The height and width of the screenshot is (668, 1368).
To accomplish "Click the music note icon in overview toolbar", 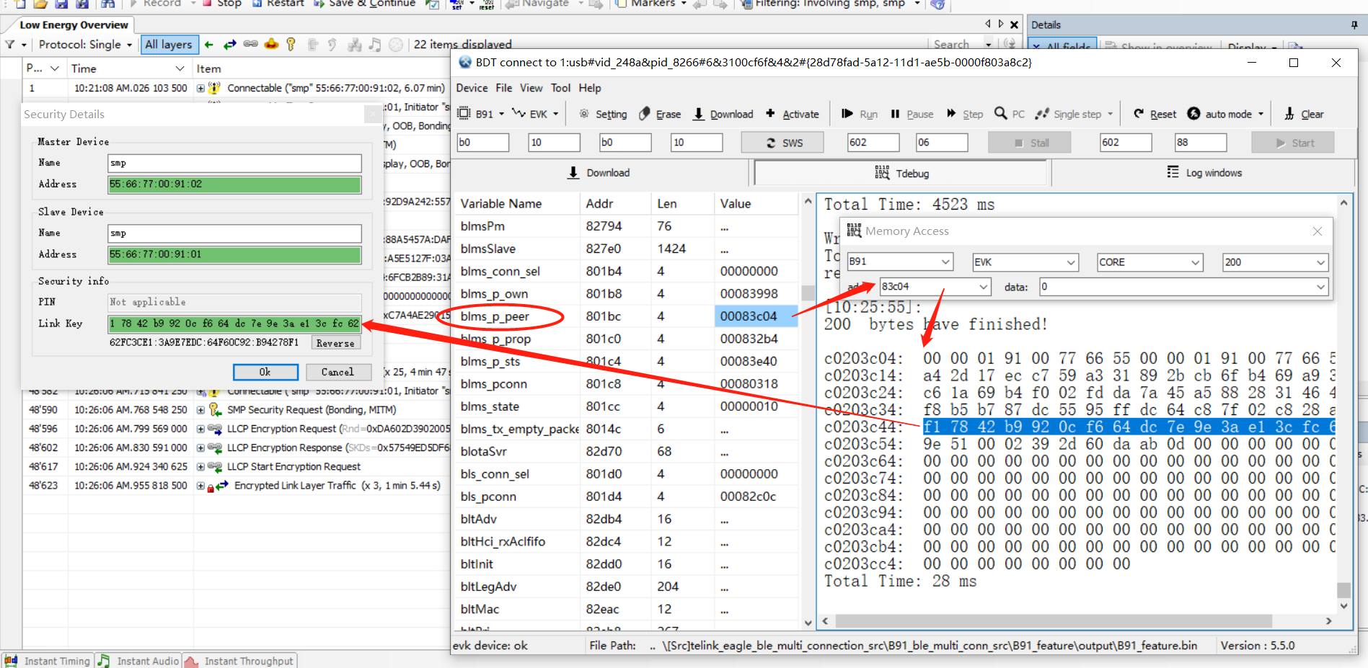I will pyautogui.click(x=374, y=45).
